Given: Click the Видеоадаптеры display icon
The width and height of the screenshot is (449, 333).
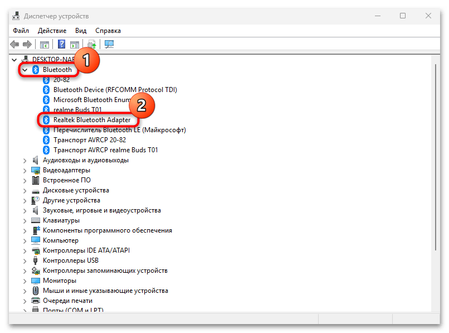Looking at the screenshot, I should click(36, 170).
